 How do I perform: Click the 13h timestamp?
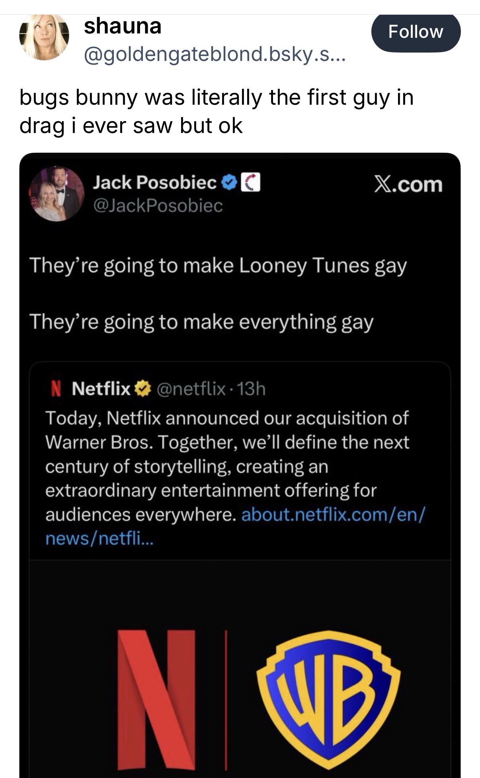pos(252,389)
